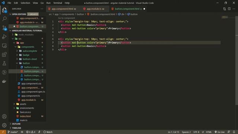
Task: Expand the bottom-sheet folder
Action: click(x=30, y=59)
